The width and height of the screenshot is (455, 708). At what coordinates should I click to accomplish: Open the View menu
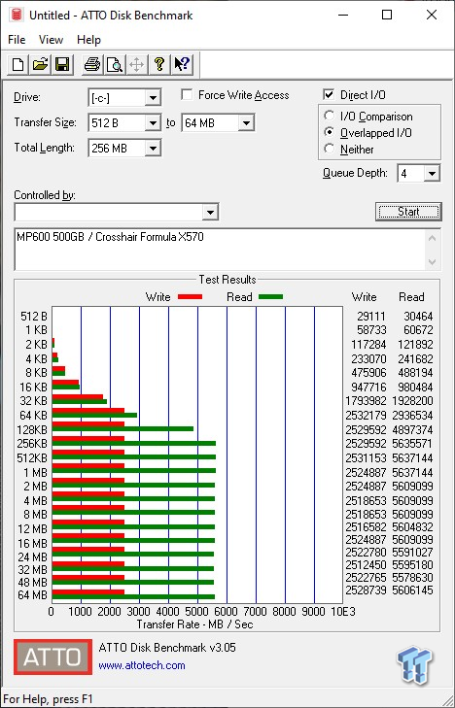(51, 40)
